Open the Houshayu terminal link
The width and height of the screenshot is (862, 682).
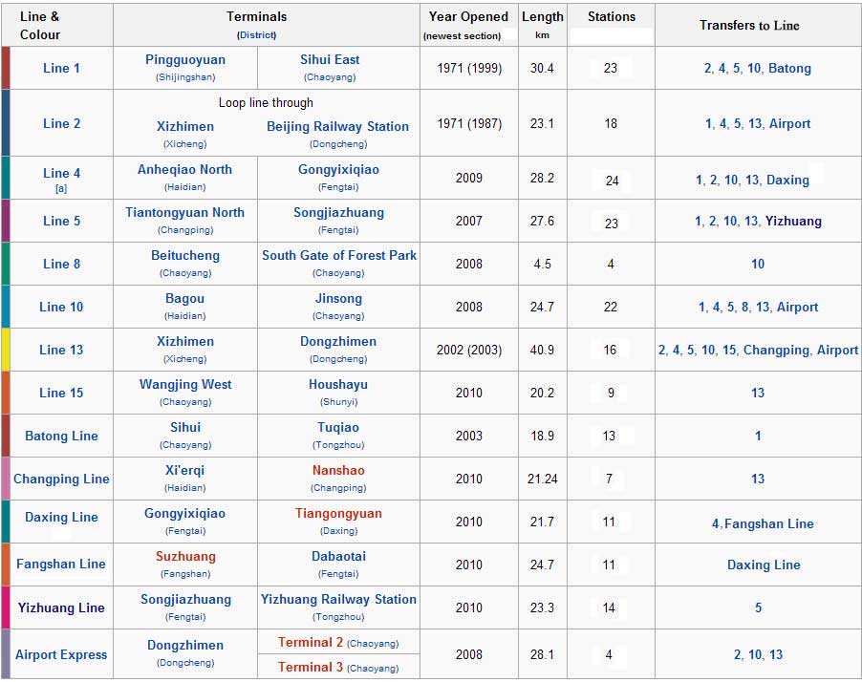pyautogui.click(x=337, y=384)
